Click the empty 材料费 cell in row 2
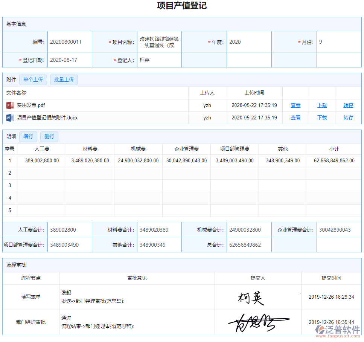 click(x=90, y=173)
